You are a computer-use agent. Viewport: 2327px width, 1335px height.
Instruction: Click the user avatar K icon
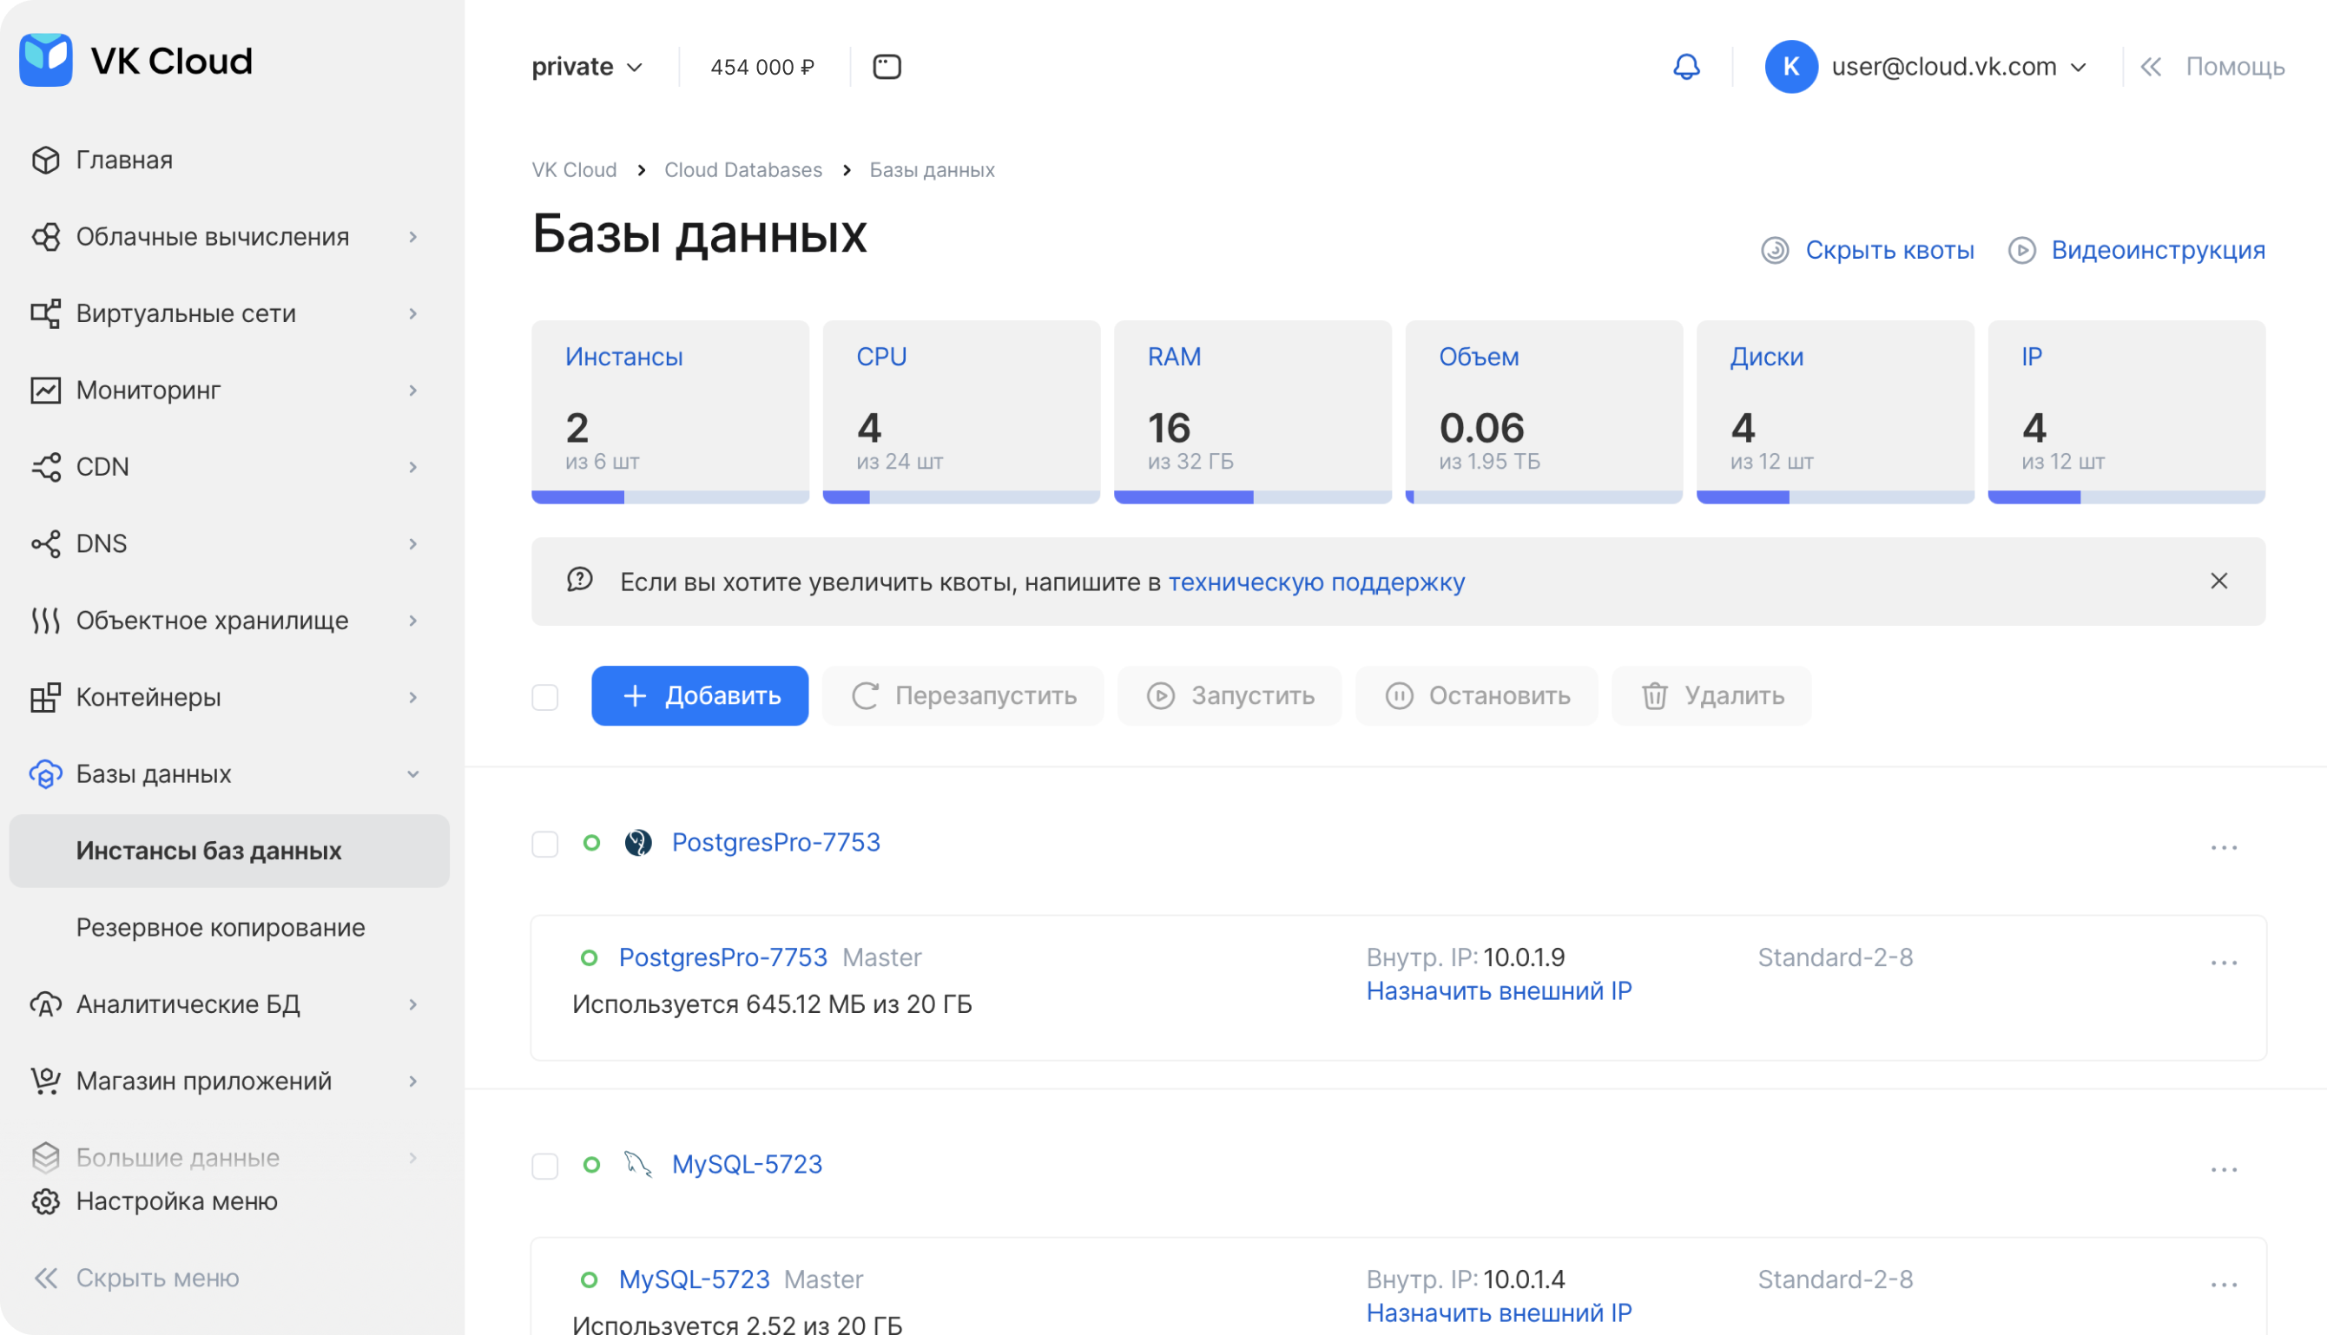[x=1790, y=66]
